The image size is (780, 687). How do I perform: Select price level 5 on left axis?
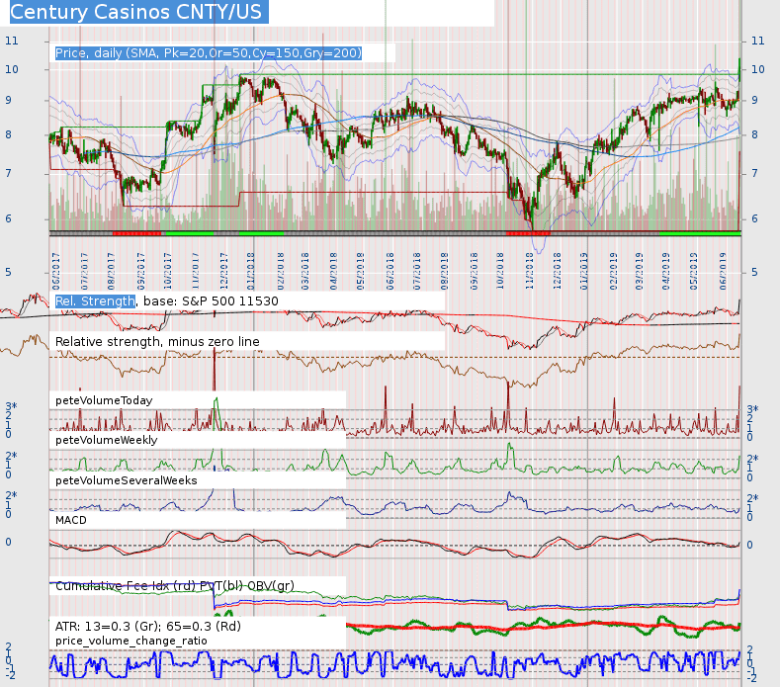coord(8,272)
